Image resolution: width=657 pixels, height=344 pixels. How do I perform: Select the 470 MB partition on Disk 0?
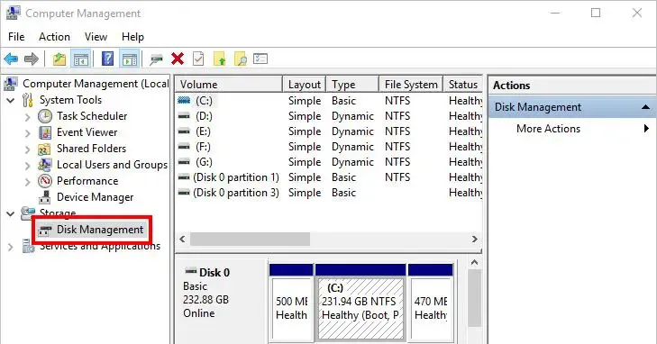[x=431, y=308]
